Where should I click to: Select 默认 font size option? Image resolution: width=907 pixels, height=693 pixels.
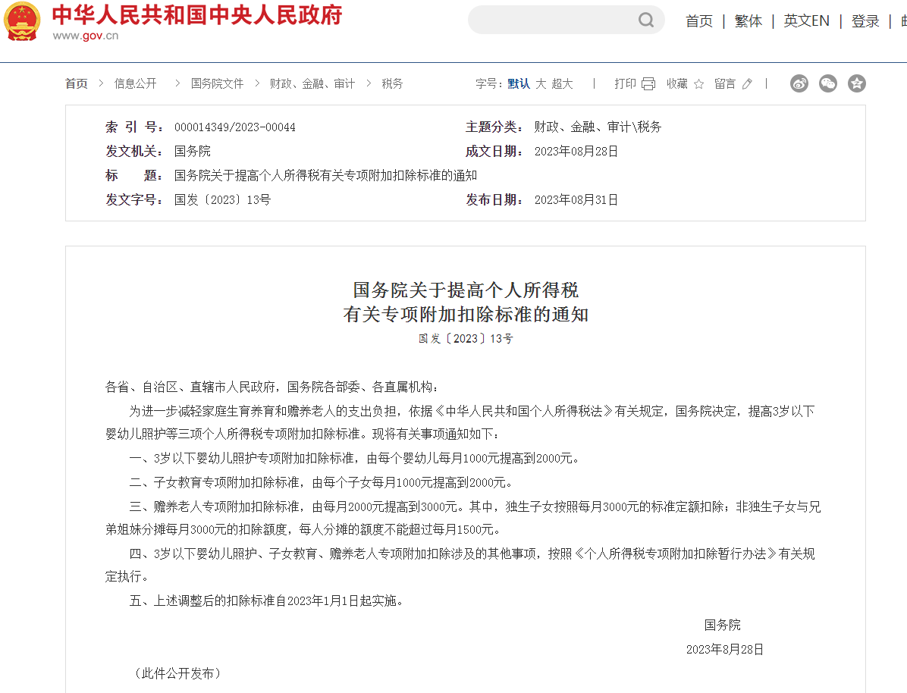519,84
